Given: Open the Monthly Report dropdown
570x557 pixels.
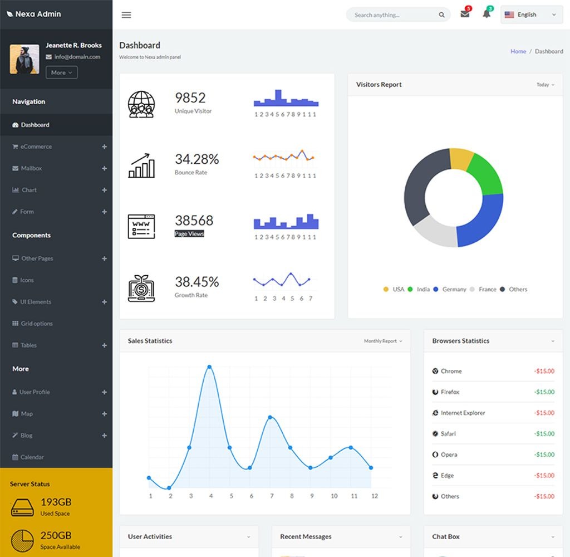Looking at the screenshot, I should (x=383, y=341).
